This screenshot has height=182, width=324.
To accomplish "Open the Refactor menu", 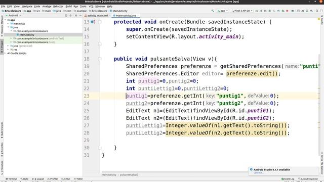I will 58,7.
